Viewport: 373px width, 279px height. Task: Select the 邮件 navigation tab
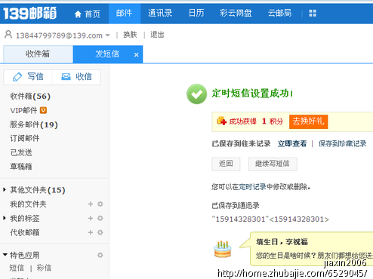tap(125, 13)
